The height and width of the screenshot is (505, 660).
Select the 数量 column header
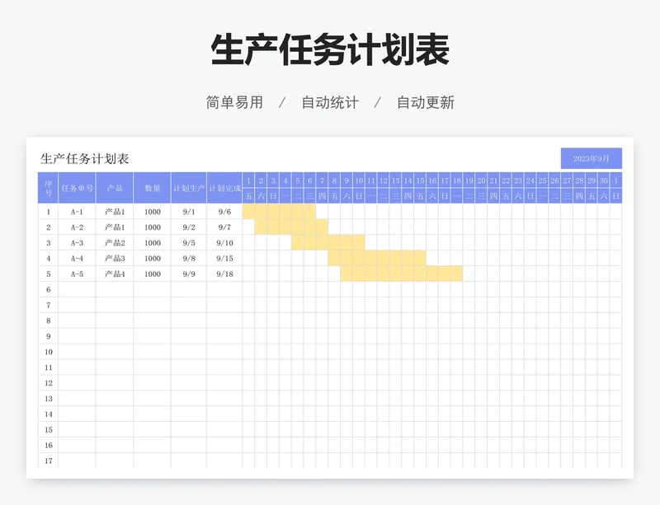153,188
